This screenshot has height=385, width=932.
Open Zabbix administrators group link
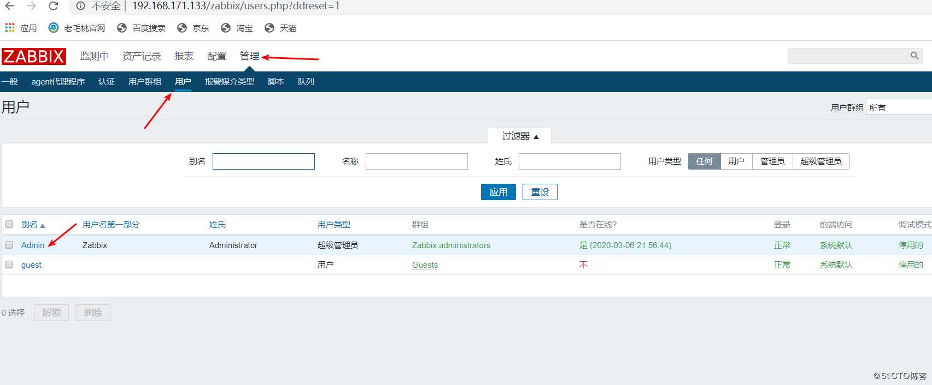[451, 245]
